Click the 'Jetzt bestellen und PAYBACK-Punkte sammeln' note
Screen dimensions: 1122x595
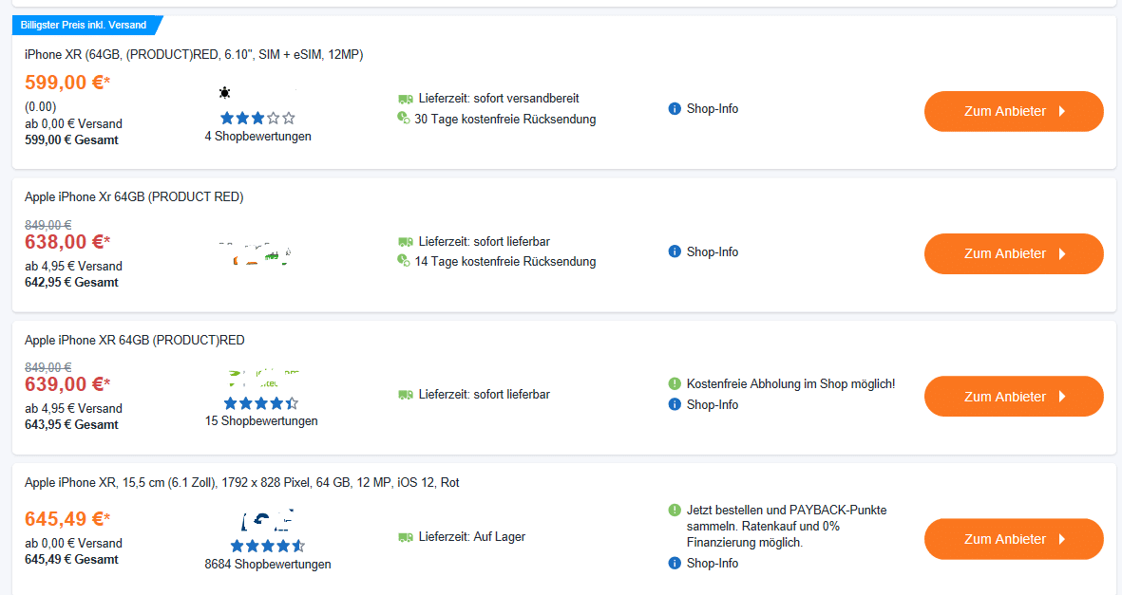click(x=787, y=527)
